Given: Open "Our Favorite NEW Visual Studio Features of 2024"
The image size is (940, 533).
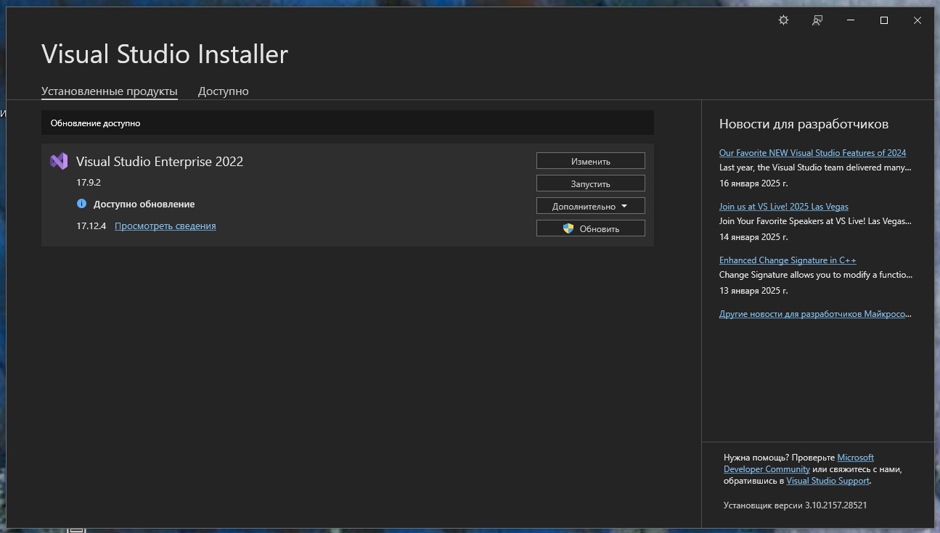Looking at the screenshot, I should (812, 152).
